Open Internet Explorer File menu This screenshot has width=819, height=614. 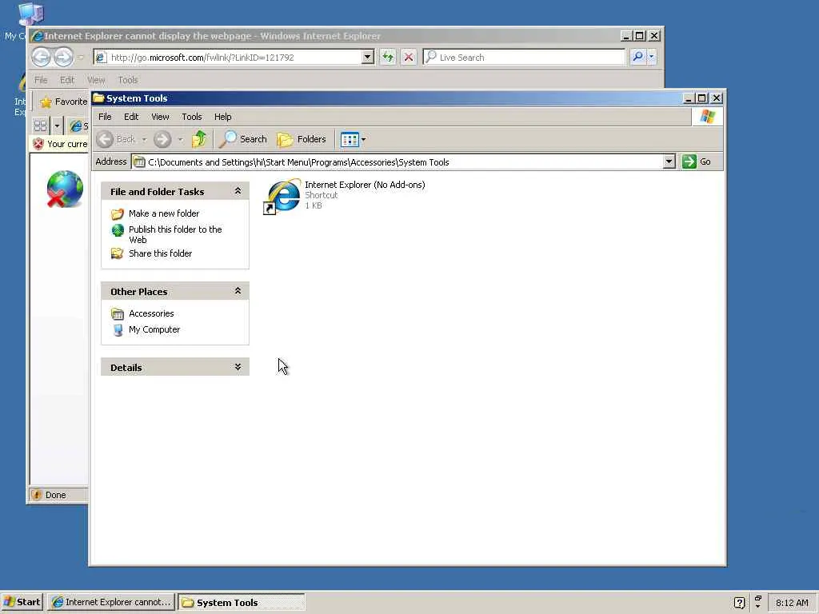point(41,80)
